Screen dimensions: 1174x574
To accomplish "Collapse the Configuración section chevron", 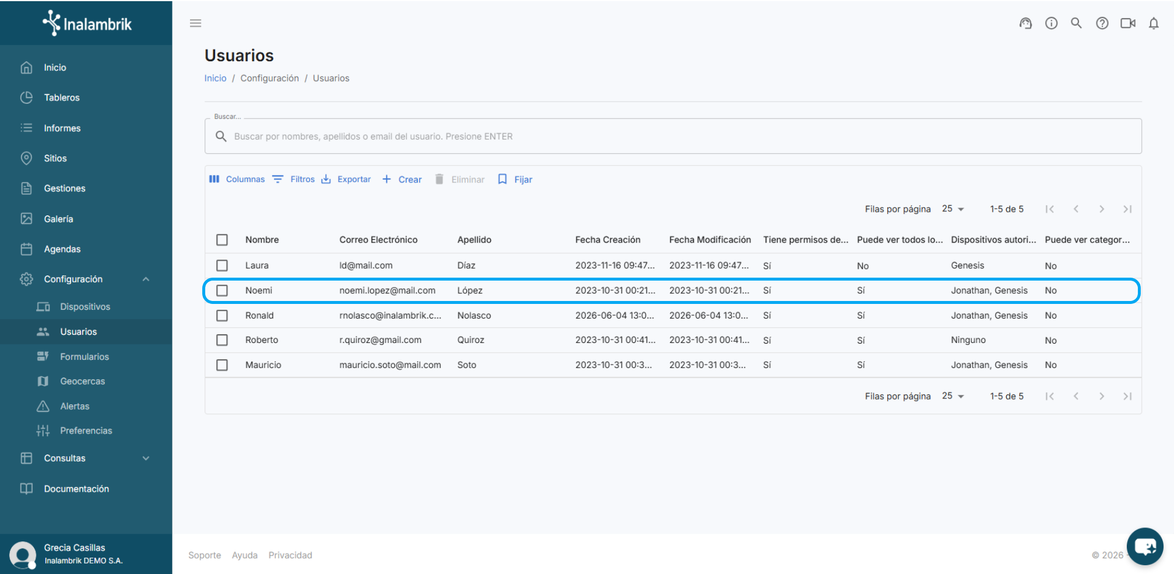I will pyautogui.click(x=146, y=279).
